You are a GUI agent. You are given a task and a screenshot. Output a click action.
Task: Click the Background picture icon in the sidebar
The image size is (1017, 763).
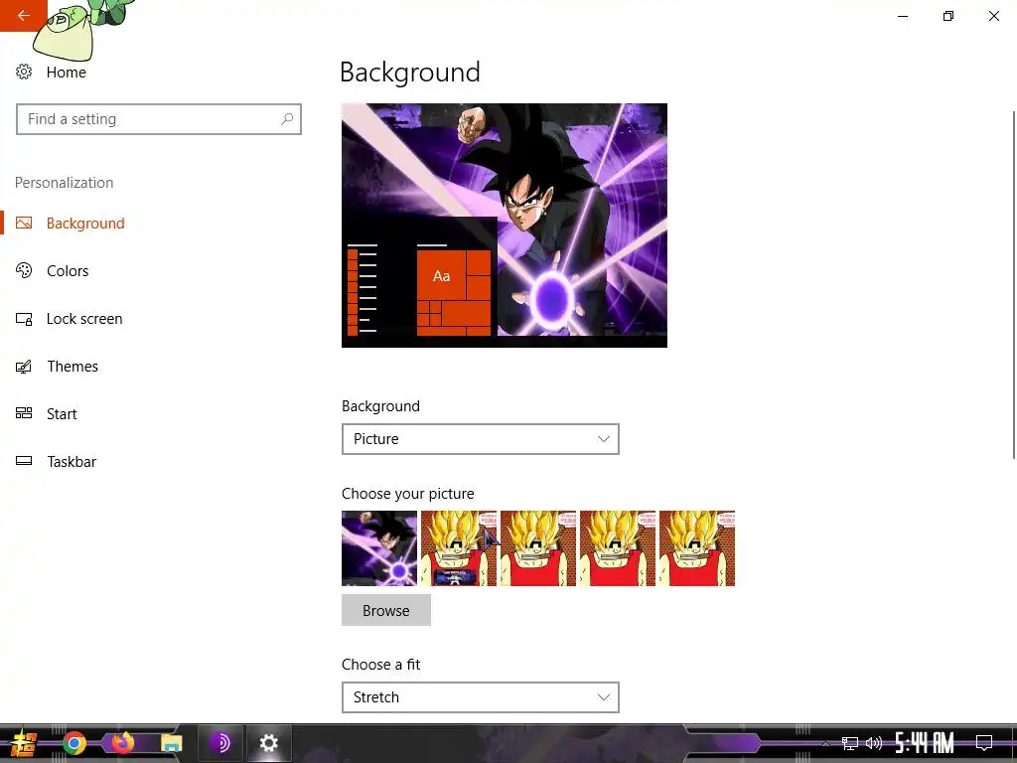pos(24,224)
